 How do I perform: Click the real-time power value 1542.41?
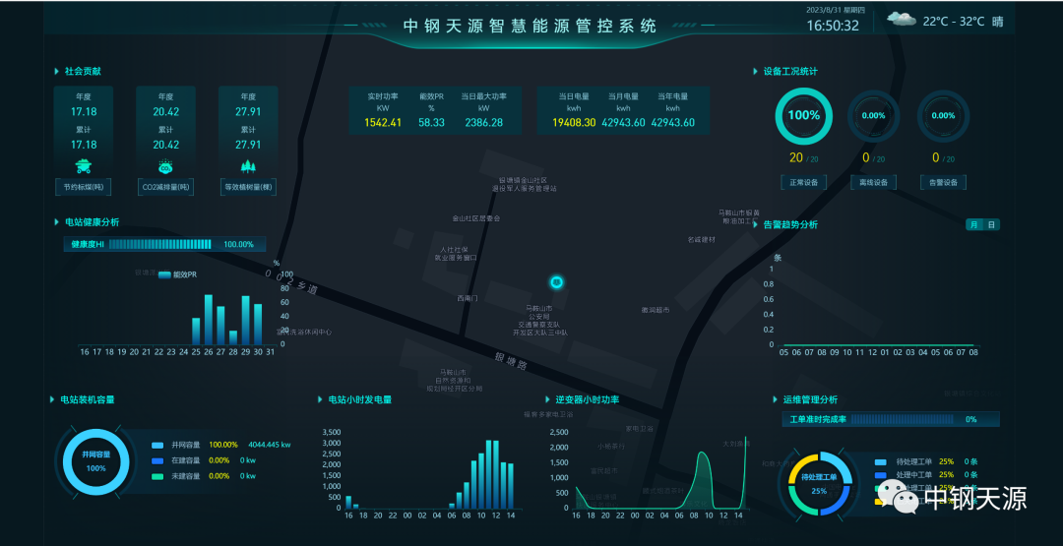(383, 123)
